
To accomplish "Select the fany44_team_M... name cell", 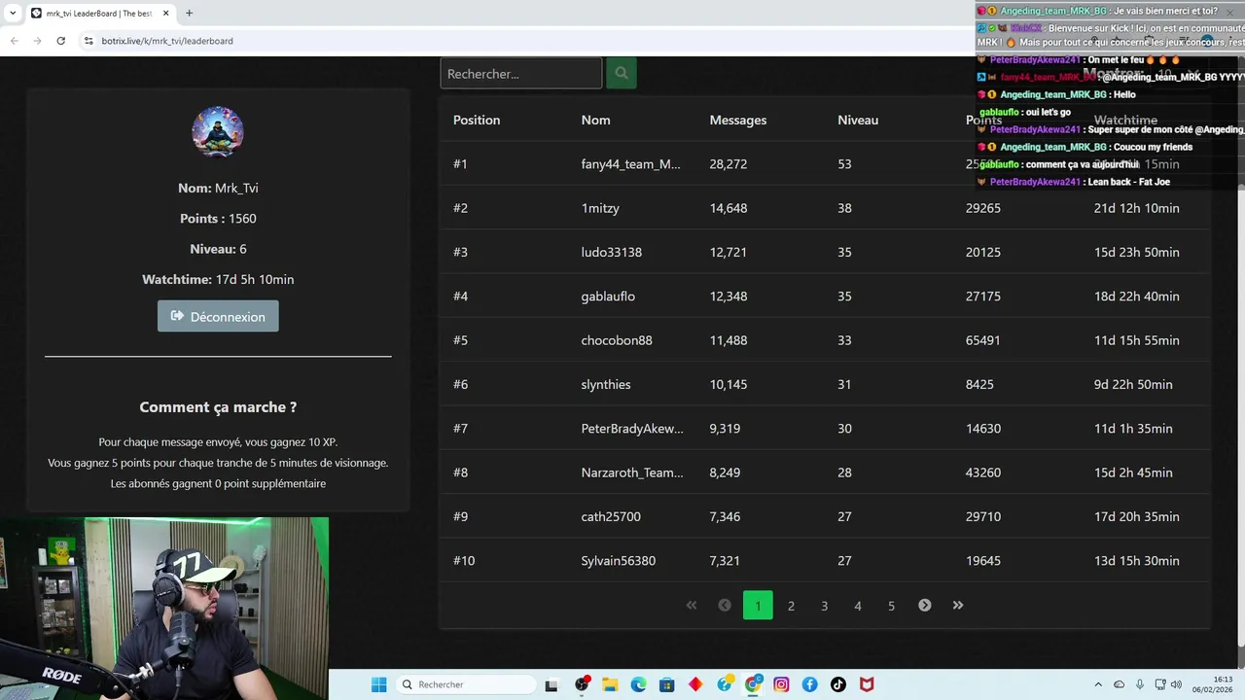I will (631, 164).
